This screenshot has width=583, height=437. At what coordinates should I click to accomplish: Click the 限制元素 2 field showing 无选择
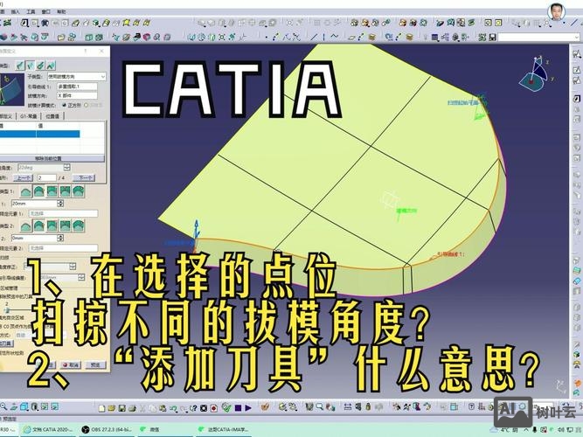63,247
